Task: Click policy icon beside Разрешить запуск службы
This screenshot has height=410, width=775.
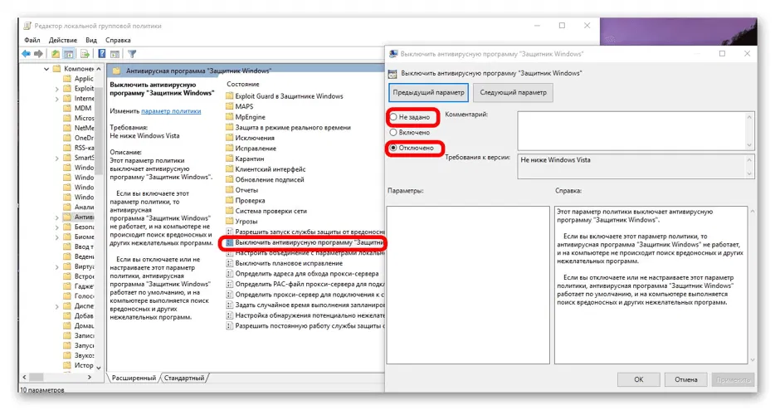Action: click(x=229, y=232)
